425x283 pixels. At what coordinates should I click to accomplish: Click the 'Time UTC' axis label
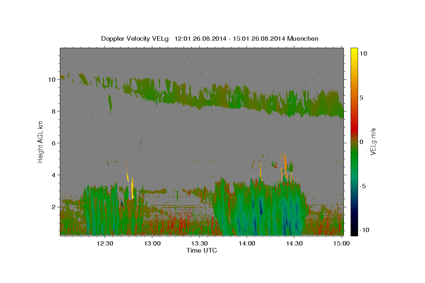202,250
